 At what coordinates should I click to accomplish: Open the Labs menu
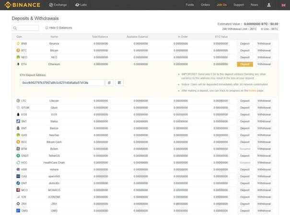(x=81, y=5)
